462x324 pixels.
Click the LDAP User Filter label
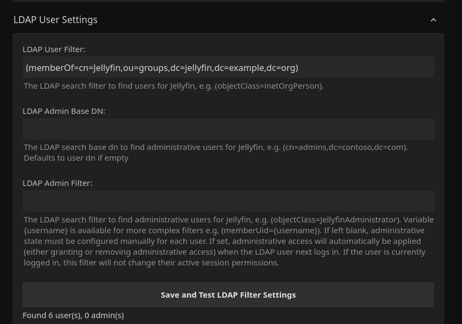pyautogui.click(x=54, y=49)
